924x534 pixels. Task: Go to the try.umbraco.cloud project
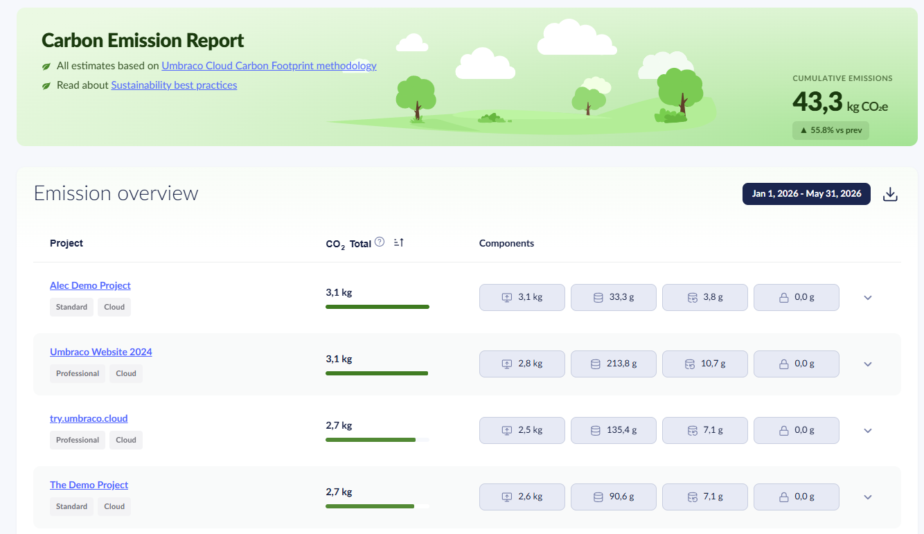(89, 418)
